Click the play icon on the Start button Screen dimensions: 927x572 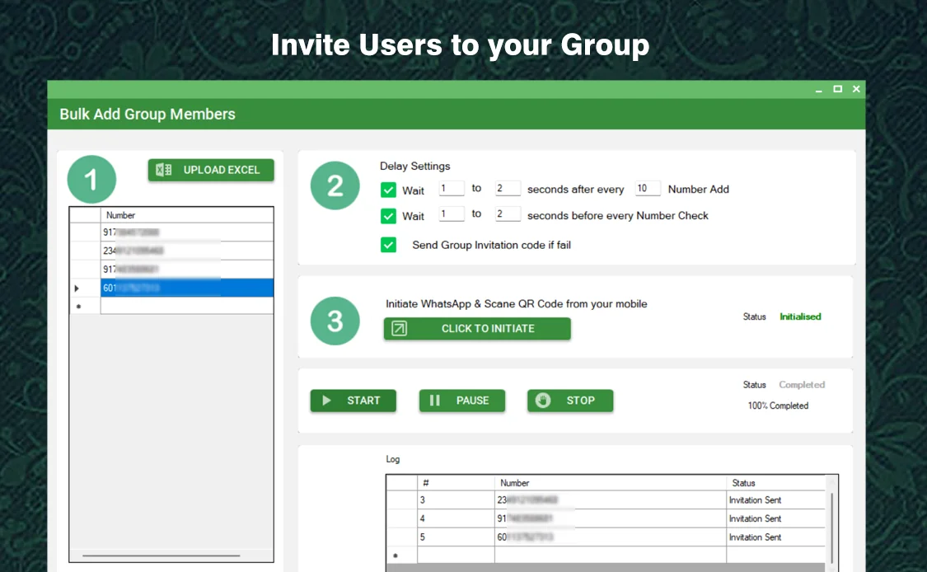point(327,401)
